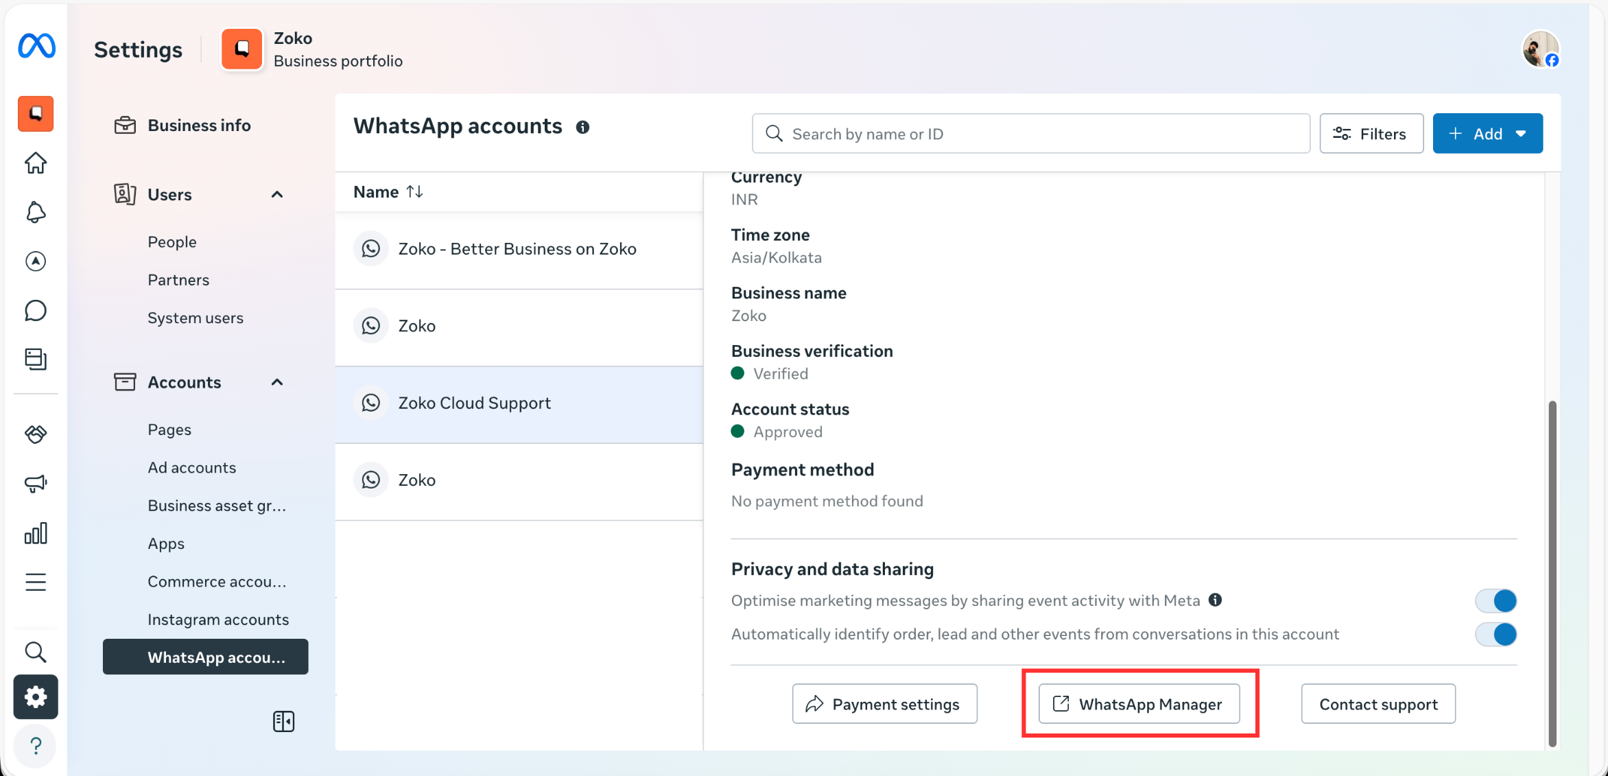Click the Payment settings button

(884, 704)
